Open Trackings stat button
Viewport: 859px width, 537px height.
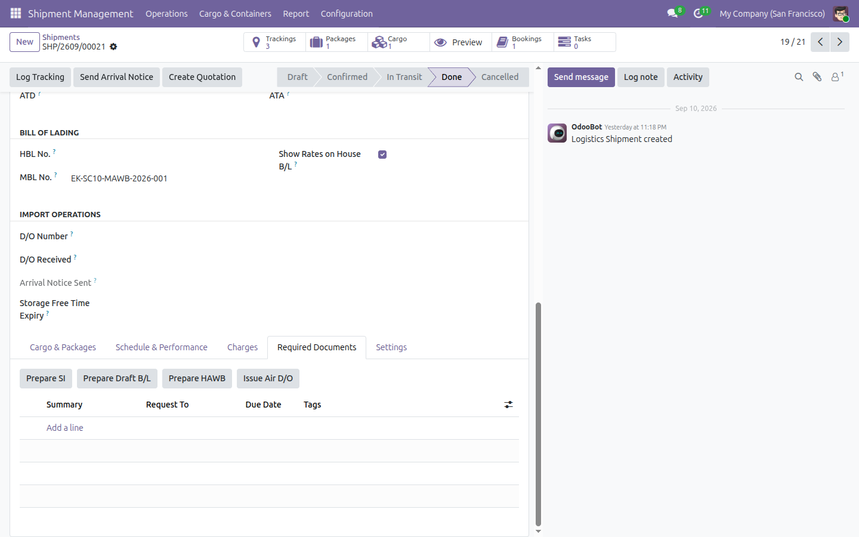point(274,42)
